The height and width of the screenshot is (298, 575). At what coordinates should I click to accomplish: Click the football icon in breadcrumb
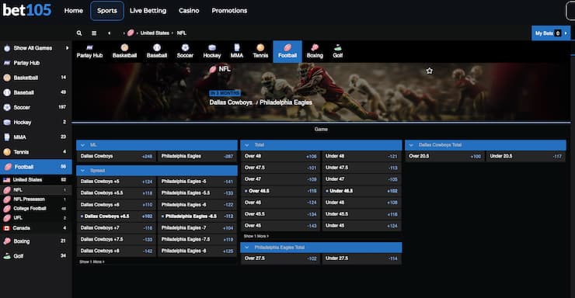131,33
